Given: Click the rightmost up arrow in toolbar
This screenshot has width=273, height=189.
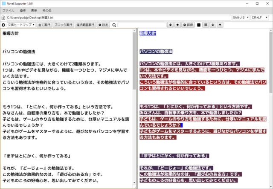Looking at the screenshot, I should pyautogui.click(x=220, y=25).
